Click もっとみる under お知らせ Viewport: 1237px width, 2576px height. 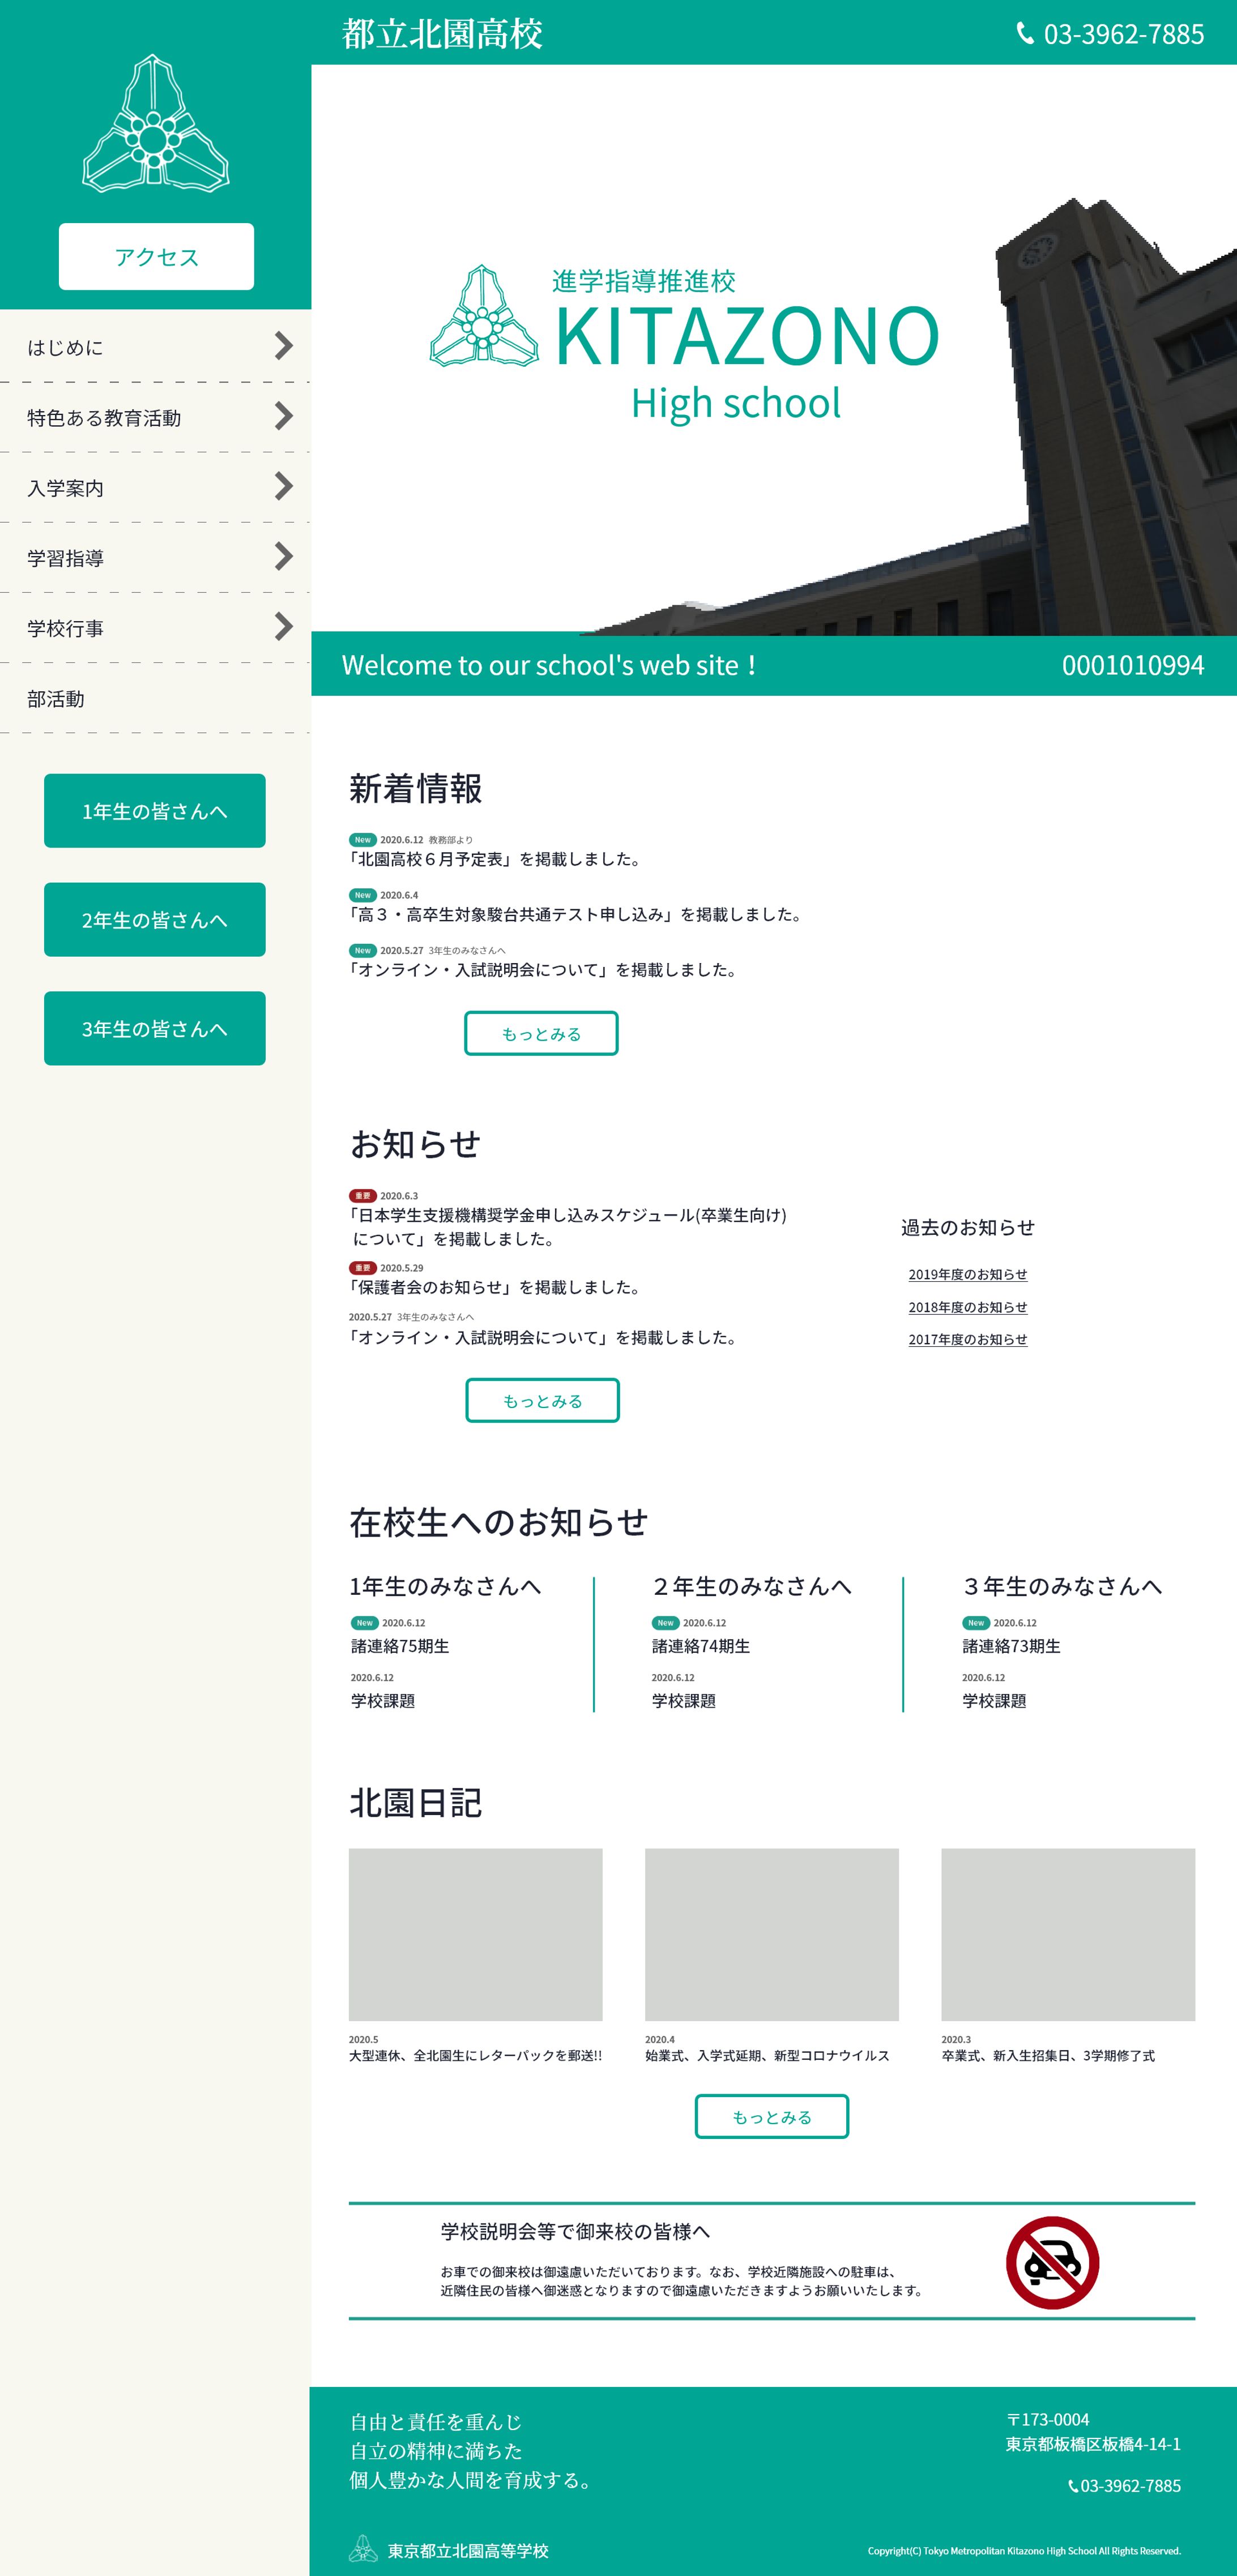[543, 1401]
